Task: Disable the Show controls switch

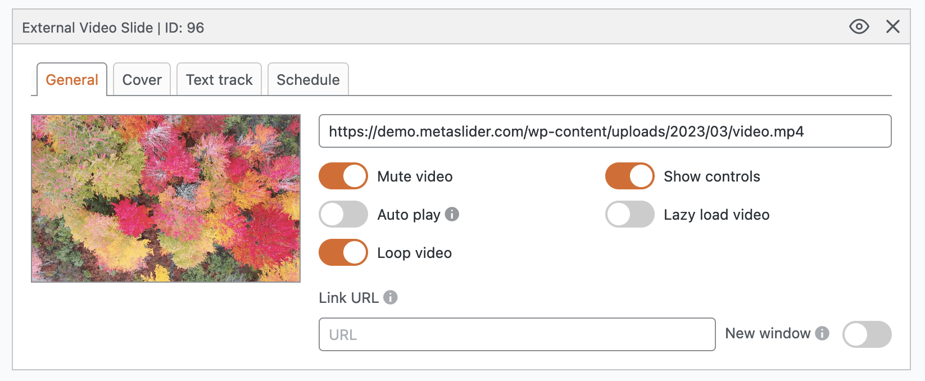Action: [629, 176]
